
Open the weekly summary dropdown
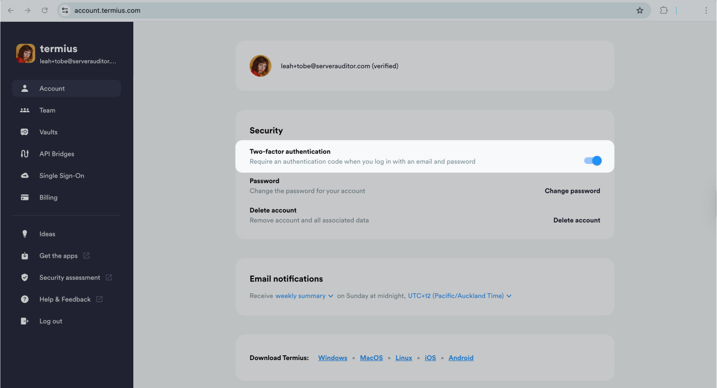pos(304,296)
